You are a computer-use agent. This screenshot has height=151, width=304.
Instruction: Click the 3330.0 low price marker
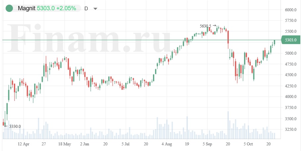point(15,126)
